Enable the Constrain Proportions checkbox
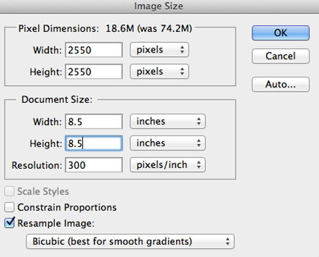 [x=10, y=207]
